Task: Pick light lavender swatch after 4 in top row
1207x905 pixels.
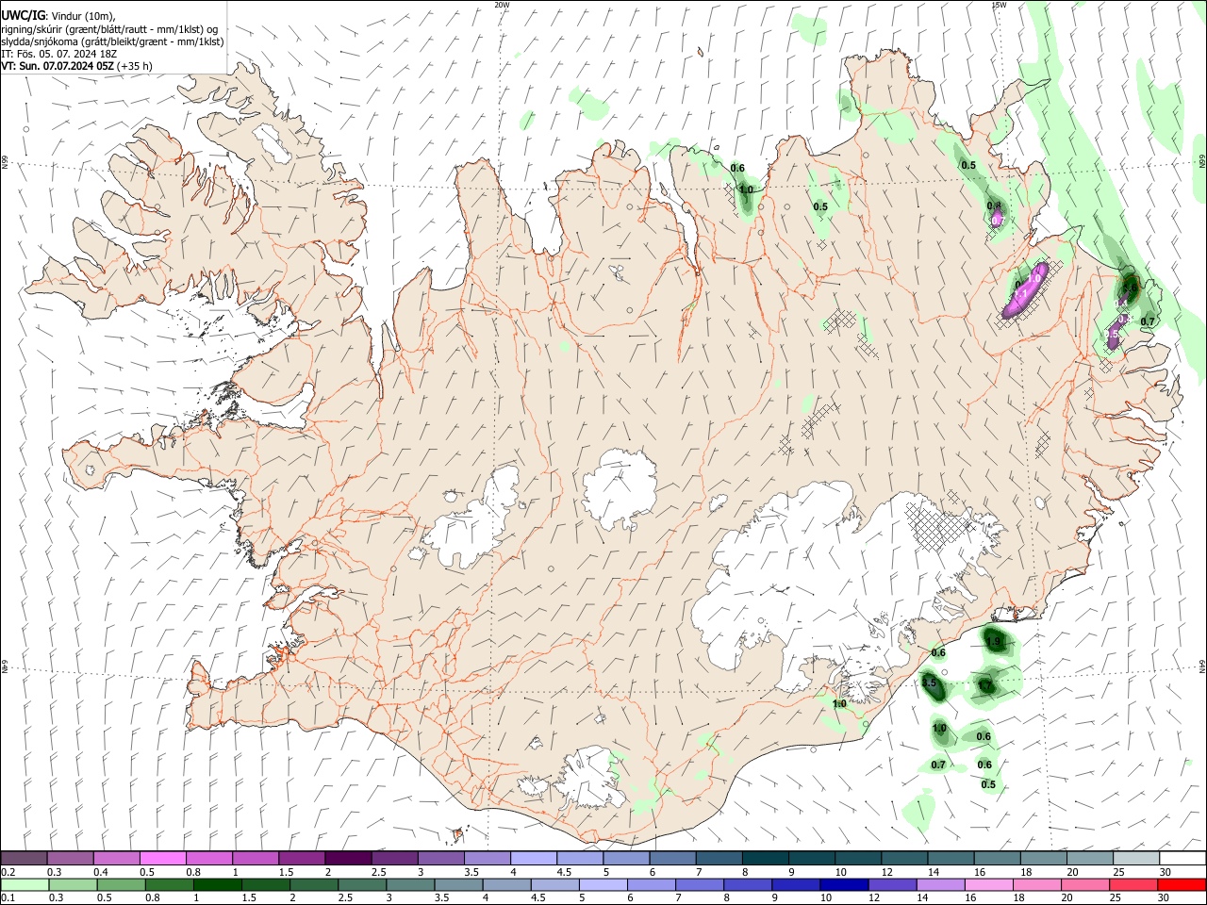Action: (533, 859)
